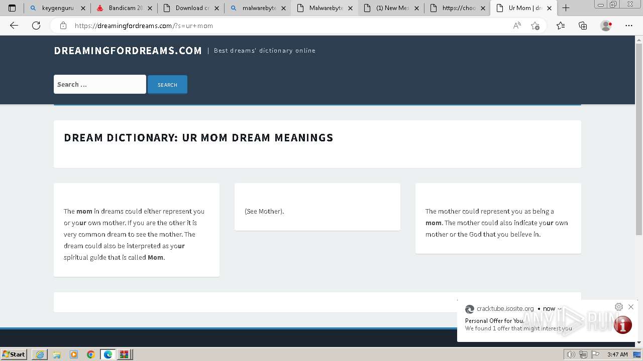Screen dimensions: 643x361
Task: Select text '(See Mother).'
Action: click(x=264, y=211)
